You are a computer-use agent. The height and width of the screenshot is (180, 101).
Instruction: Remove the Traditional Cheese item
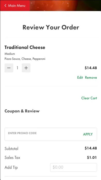pyautogui.click(x=91, y=78)
